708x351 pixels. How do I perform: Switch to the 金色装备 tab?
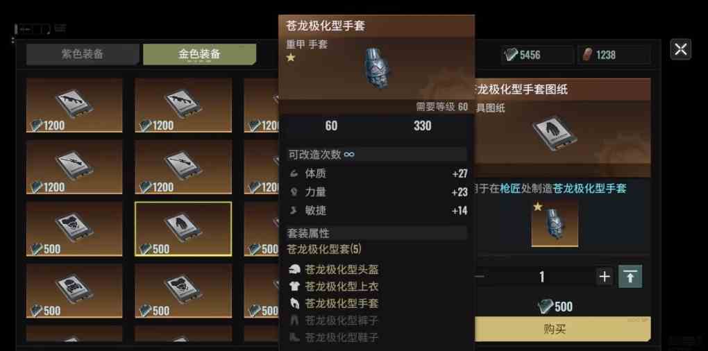pyautogui.click(x=200, y=55)
